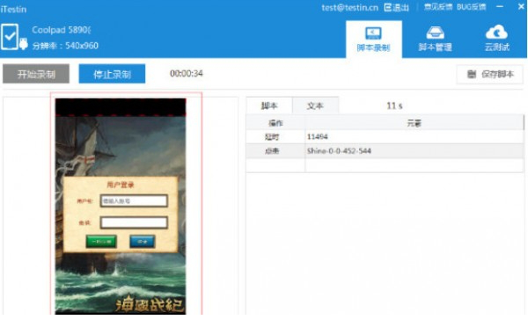
Task: Open the 意见反馈 feedback link
Action: 437,7
